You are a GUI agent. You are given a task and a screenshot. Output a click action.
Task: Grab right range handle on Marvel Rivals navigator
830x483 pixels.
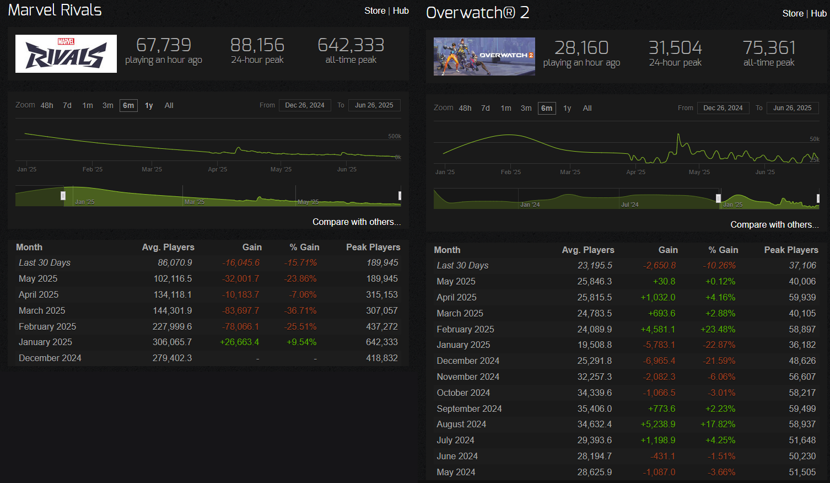coord(400,196)
